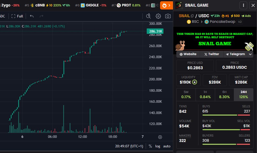Click the snail token avatar in header
The height and width of the screenshot is (153, 257).
tap(179, 5)
